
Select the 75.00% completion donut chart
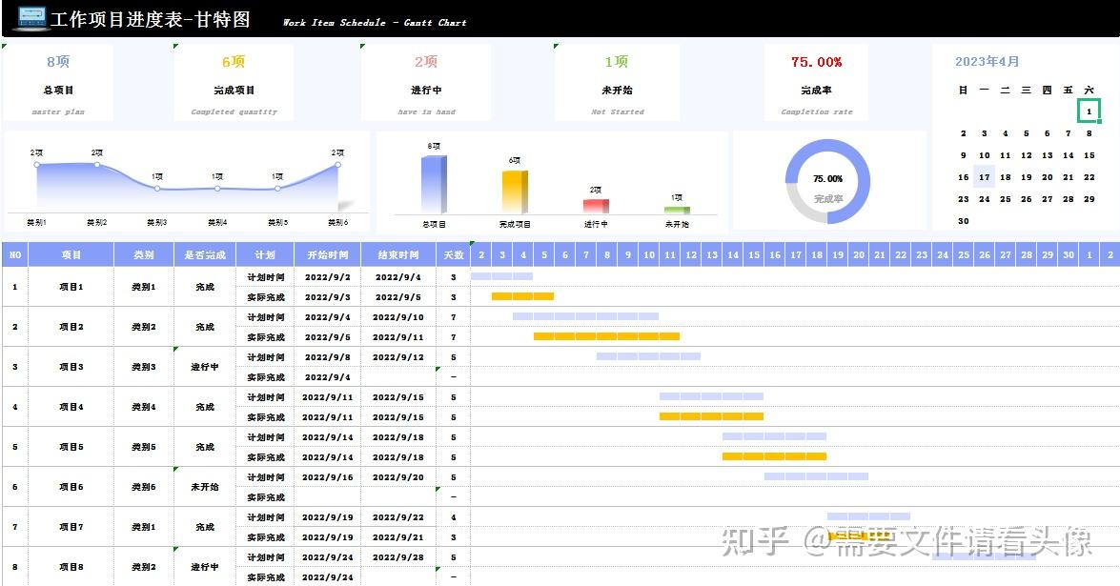828,181
